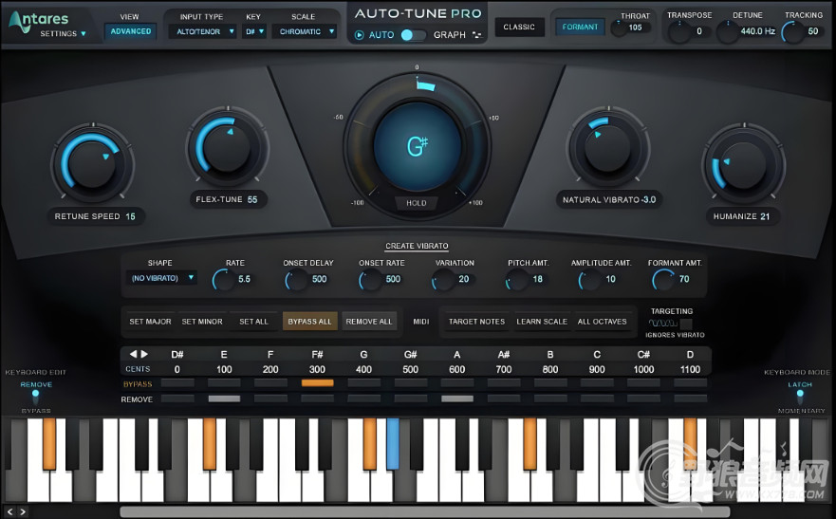Screen dimensions: 836x519
Task: Open the Settings menu arrow
Action: (84, 34)
